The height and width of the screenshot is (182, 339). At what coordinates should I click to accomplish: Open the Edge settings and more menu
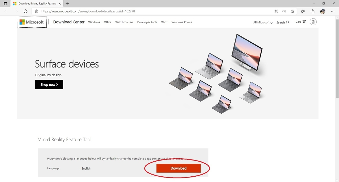(333, 11)
